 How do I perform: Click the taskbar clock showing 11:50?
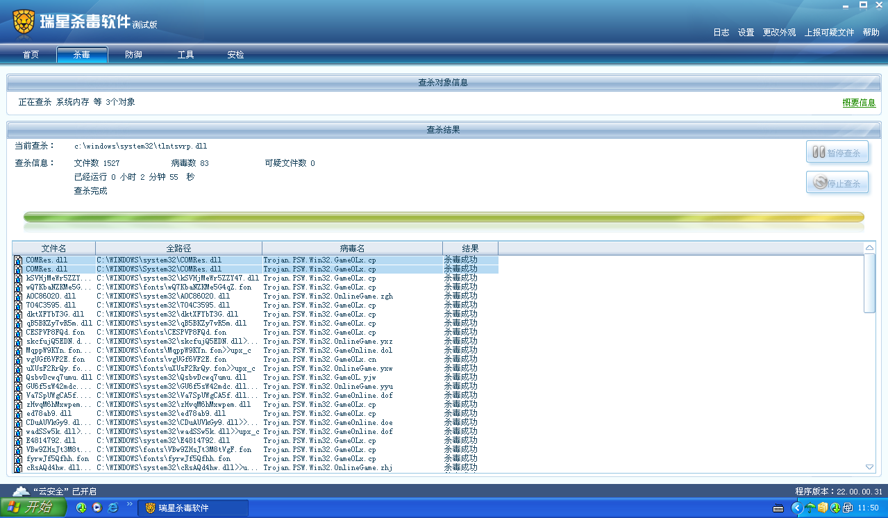[x=869, y=508]
